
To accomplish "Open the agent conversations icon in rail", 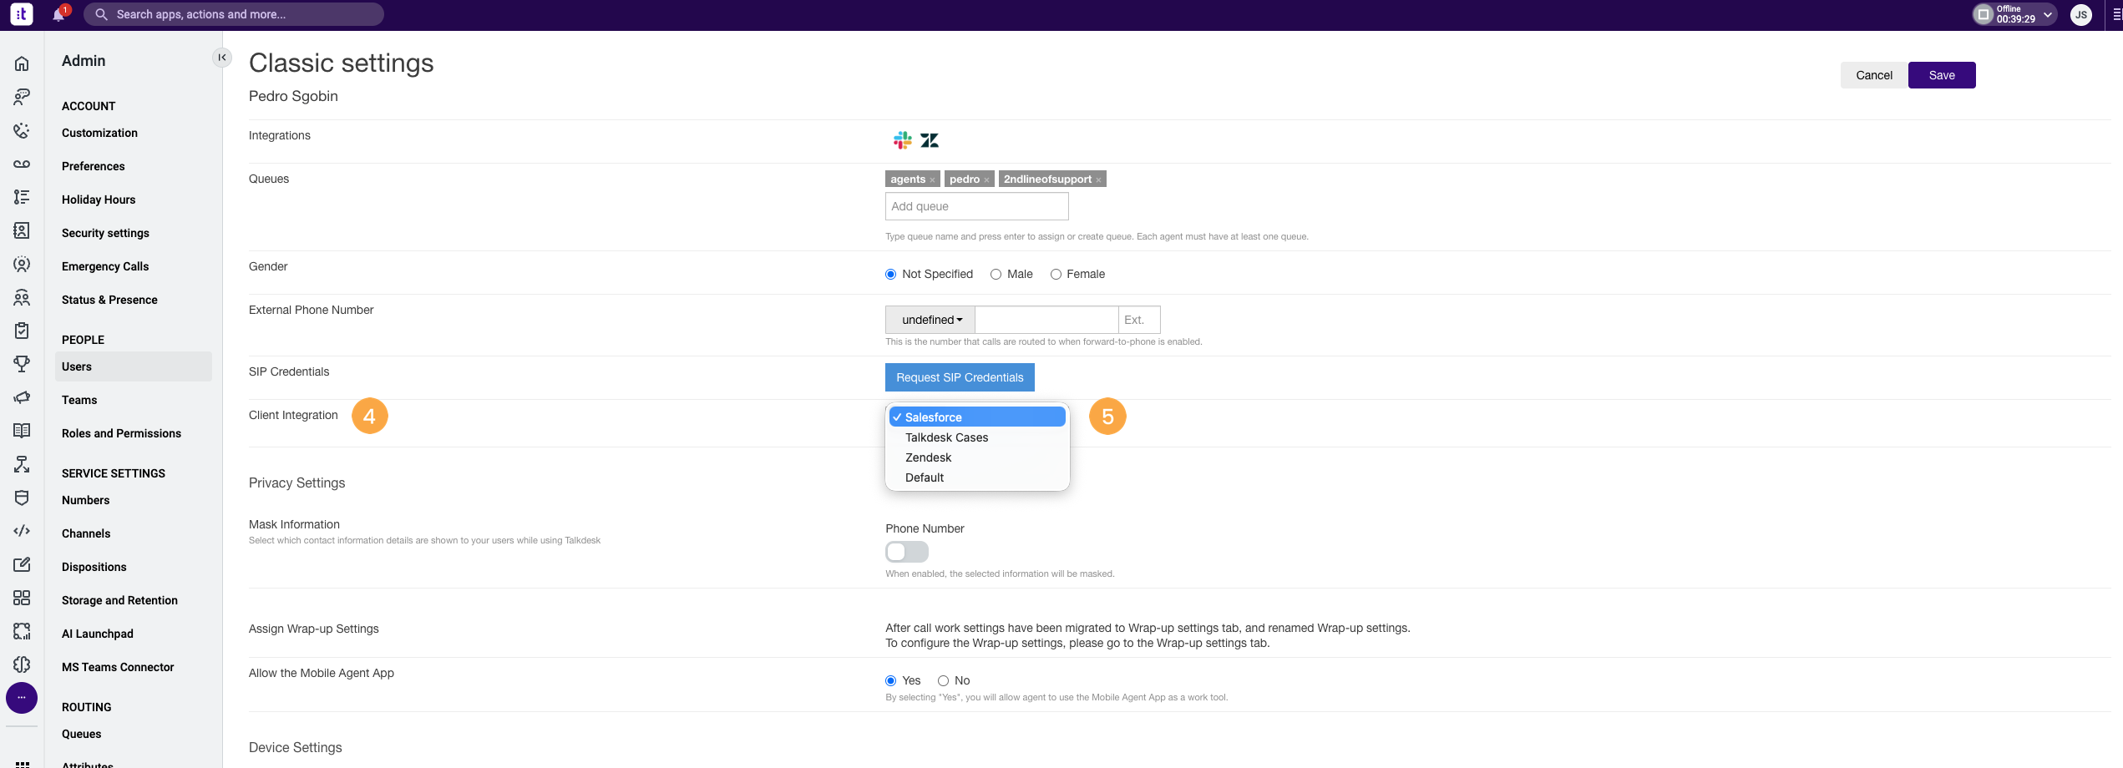I will point(22,97).
